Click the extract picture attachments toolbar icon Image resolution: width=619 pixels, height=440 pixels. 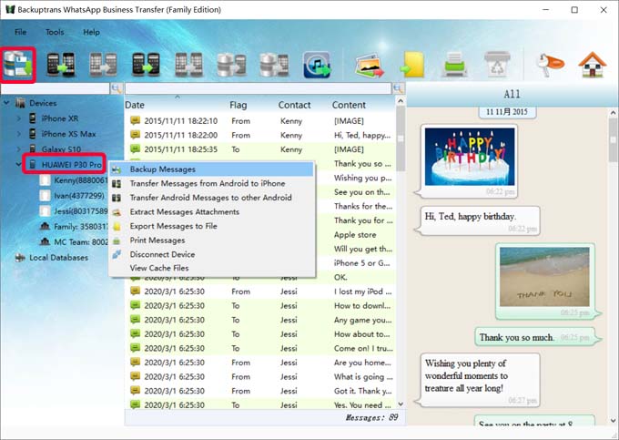pos(369,66)
